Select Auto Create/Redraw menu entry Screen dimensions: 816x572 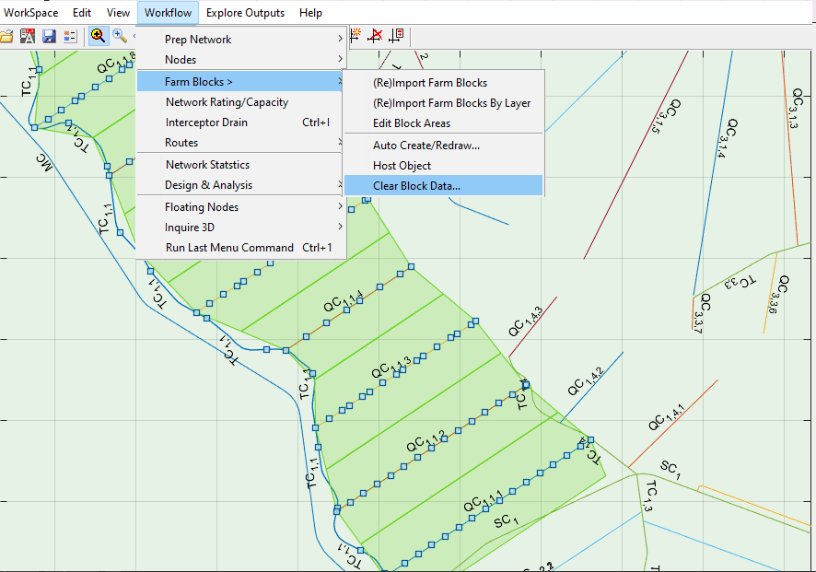[x=426, y=146]
